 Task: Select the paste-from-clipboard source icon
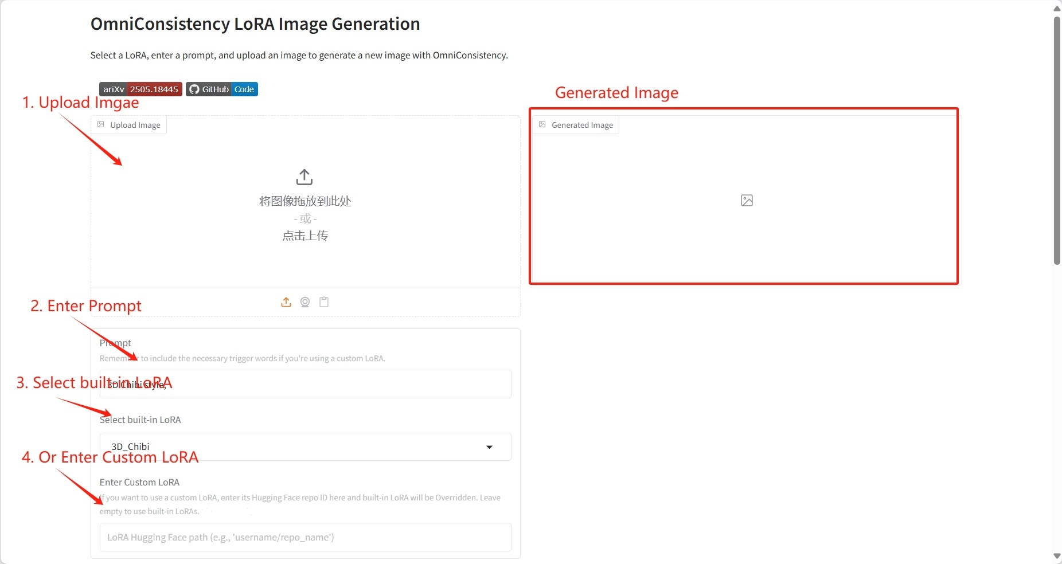coord(324,302)
